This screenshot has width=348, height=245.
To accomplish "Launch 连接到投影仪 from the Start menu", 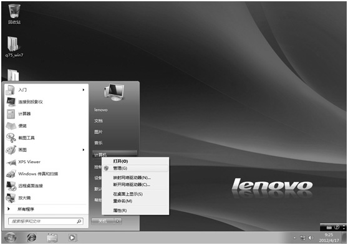I will [x=46, y=102].
